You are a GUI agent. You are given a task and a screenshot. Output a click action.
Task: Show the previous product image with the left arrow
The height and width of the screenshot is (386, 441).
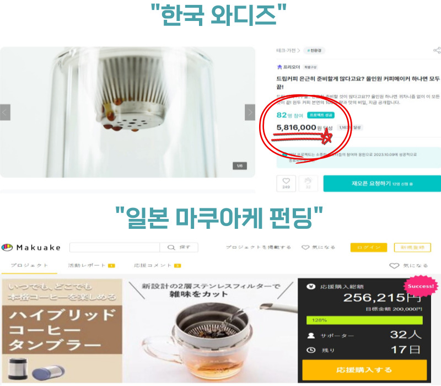point(5,112)
